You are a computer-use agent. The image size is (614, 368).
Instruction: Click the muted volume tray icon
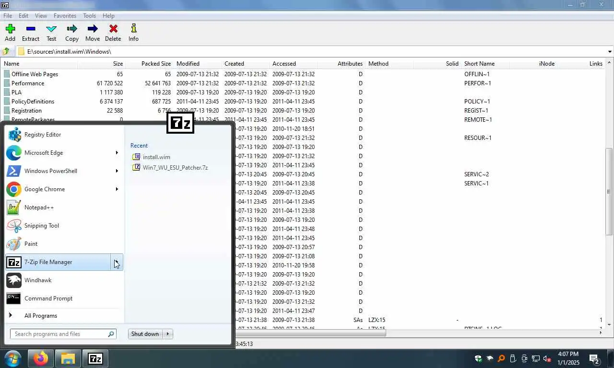(547, 358)
